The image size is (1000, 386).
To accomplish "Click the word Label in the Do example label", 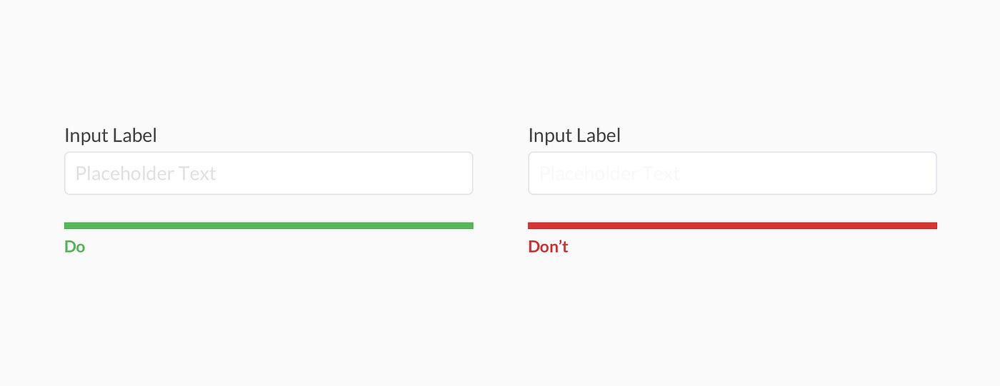I will pyautogui.click(x=135, y=136).
